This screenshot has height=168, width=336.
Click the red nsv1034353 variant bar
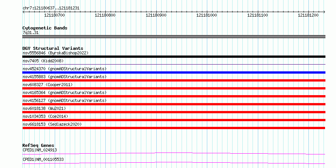click(174, 120)
